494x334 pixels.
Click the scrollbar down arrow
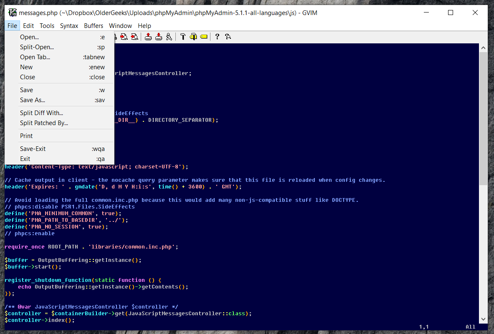pos(483,319)
